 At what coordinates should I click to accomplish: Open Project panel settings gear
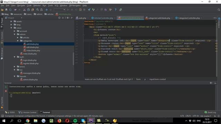68,18
